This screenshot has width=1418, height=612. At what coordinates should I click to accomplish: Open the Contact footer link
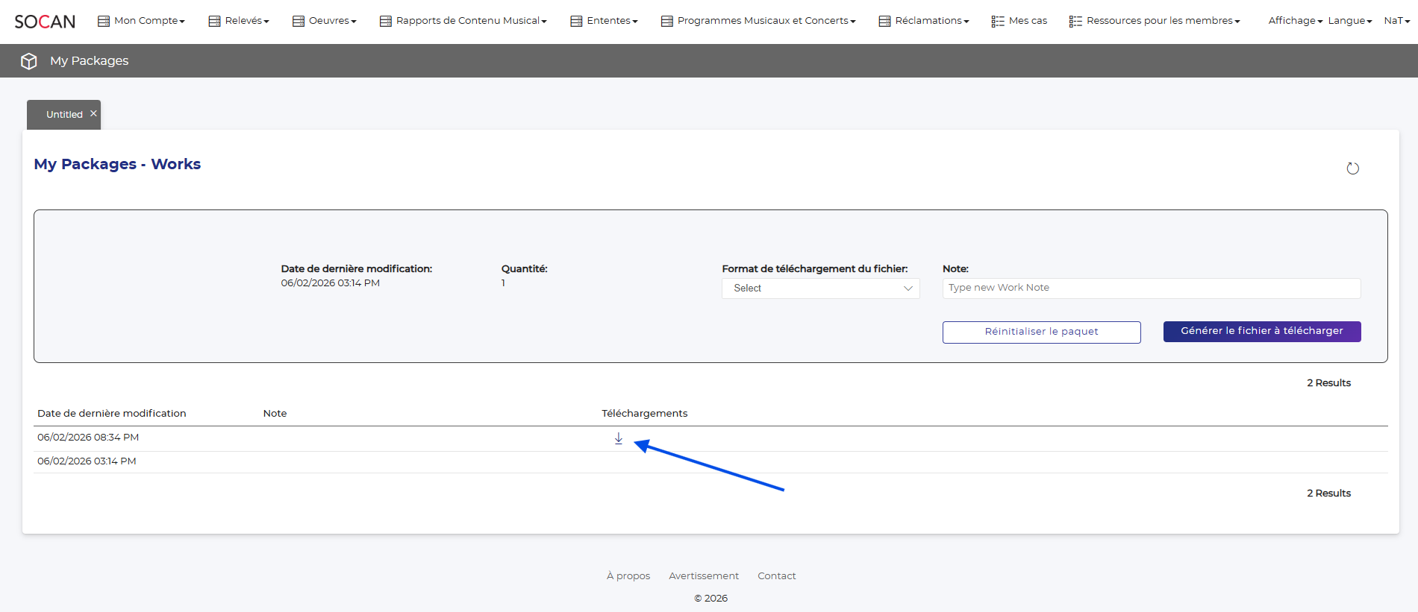click(x=776, y=576)
